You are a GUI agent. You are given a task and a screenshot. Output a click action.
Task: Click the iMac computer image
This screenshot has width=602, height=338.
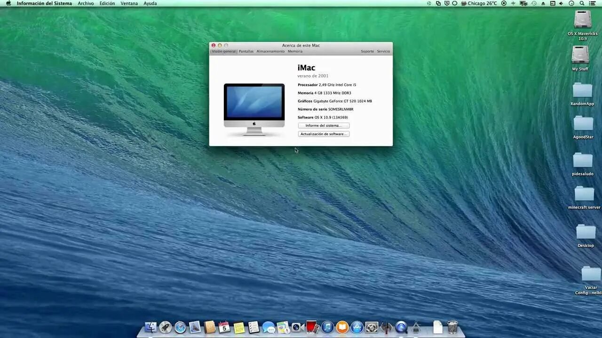[254, 110]
